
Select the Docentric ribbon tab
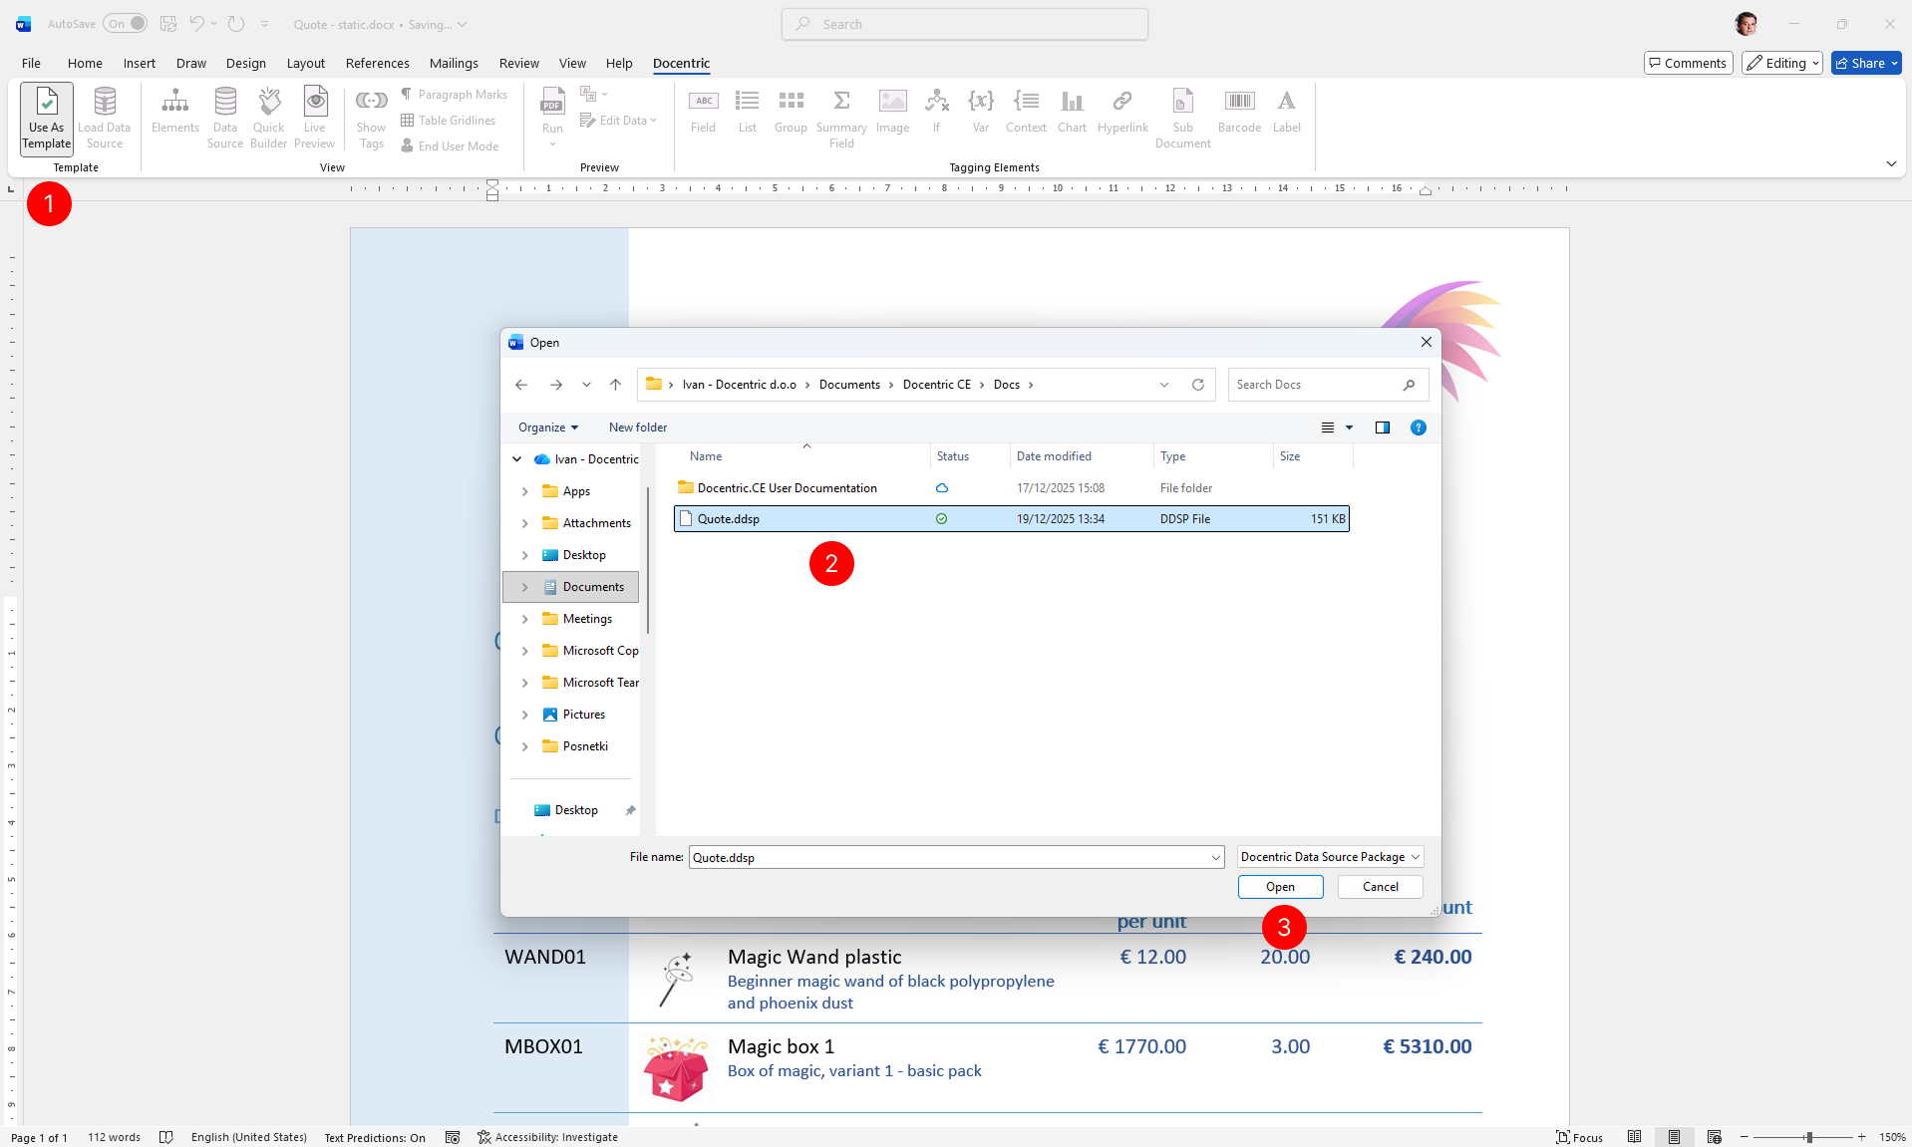pyautogui.click(x=682, y=63)
